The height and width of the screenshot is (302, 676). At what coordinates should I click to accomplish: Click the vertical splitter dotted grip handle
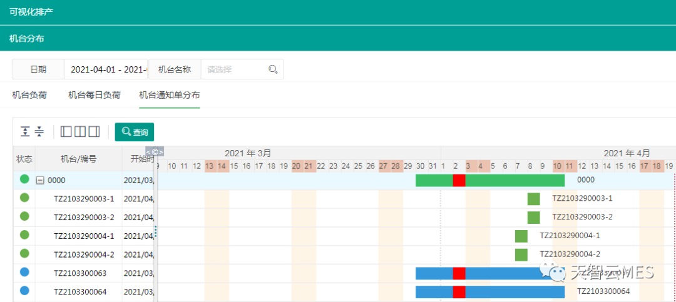[156, 232]
